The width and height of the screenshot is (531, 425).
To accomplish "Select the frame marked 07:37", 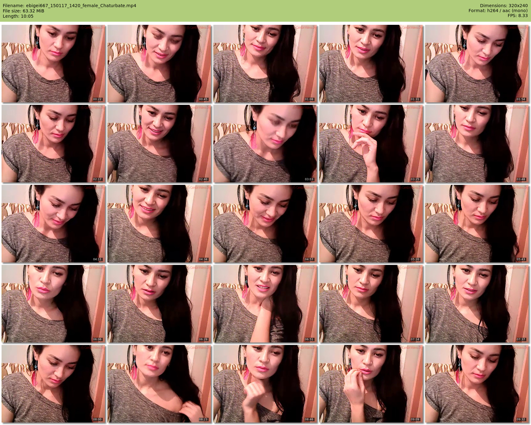I will (x=477, y=304).
